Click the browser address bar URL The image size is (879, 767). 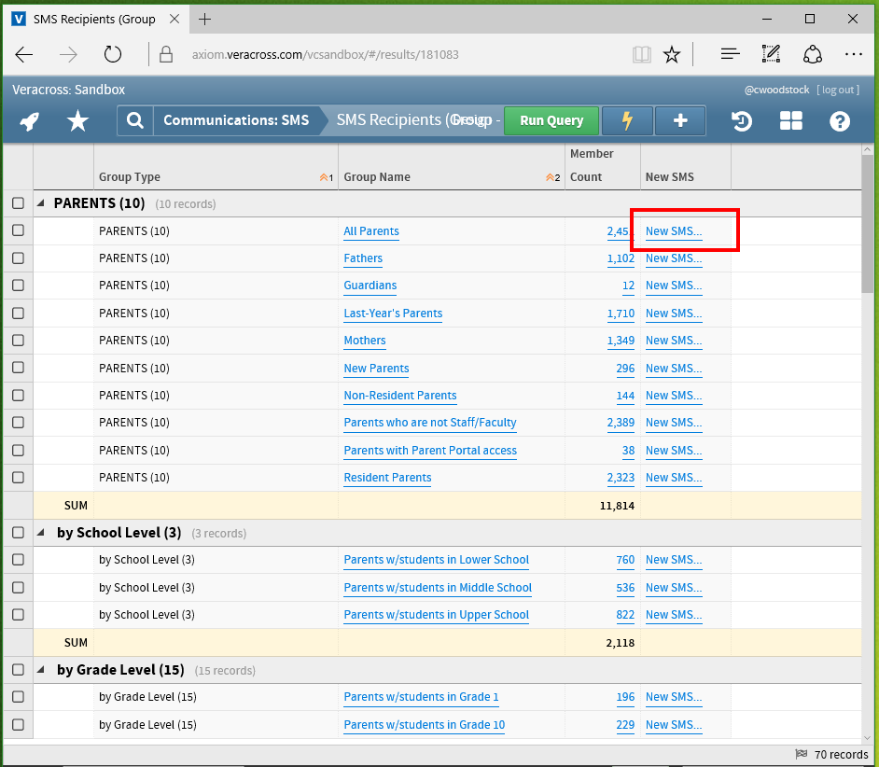327,54
